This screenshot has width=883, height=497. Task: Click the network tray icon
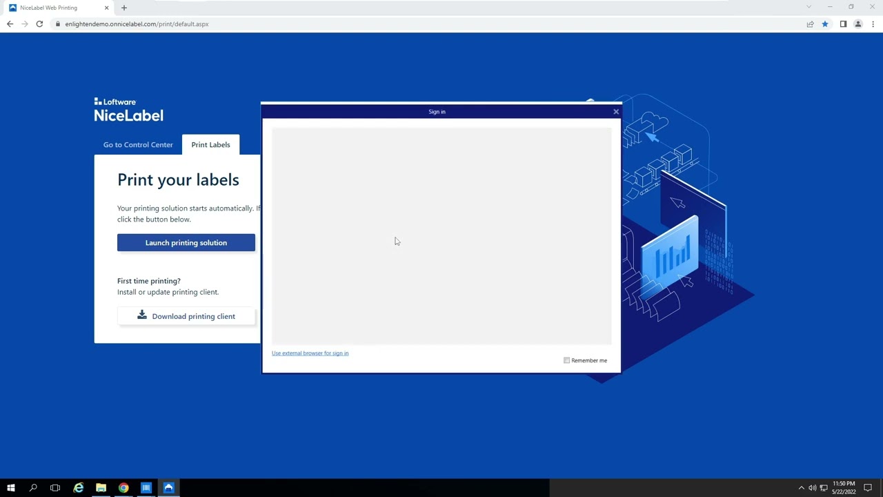point(823,488)
